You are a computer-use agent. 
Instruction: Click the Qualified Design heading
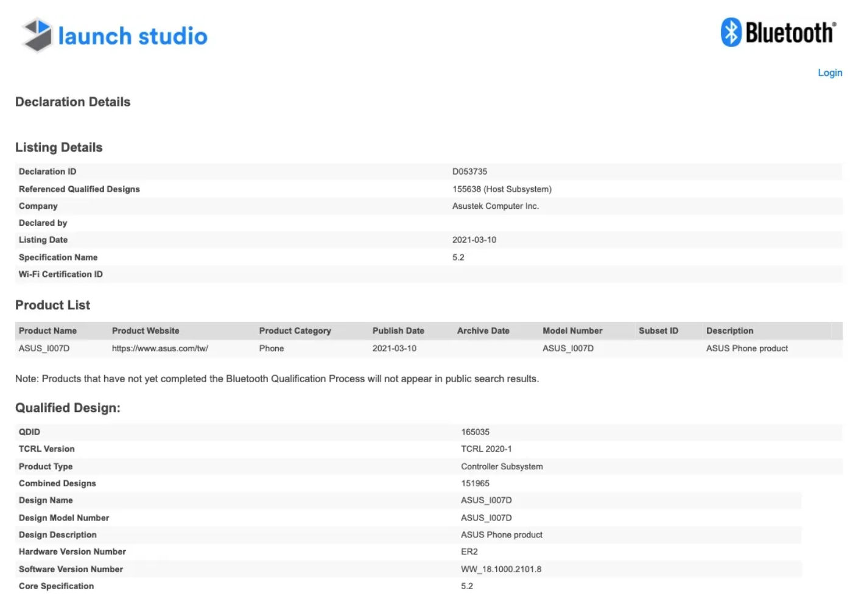pos(68,408)
